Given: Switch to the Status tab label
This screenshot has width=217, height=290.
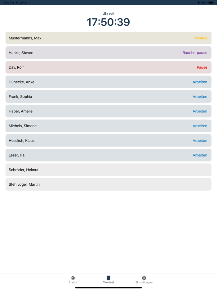Looking at the screenshot, I should pyautogui.click(x=73, y=283).
